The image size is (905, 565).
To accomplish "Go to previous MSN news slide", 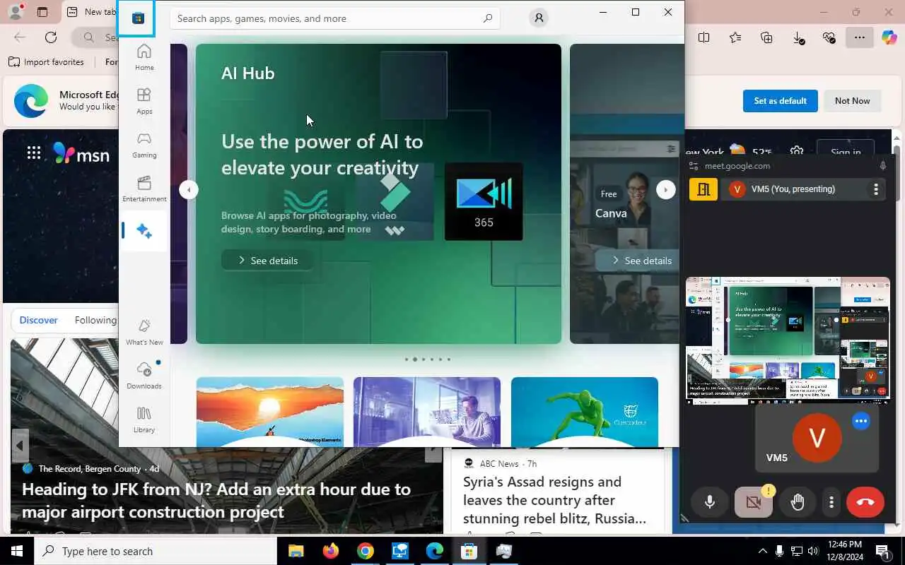I will coord(20,446).
